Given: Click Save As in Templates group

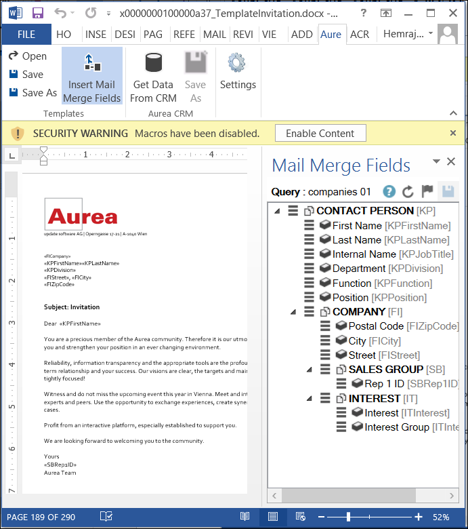Looking at the screenshot, I should [33, 92].
